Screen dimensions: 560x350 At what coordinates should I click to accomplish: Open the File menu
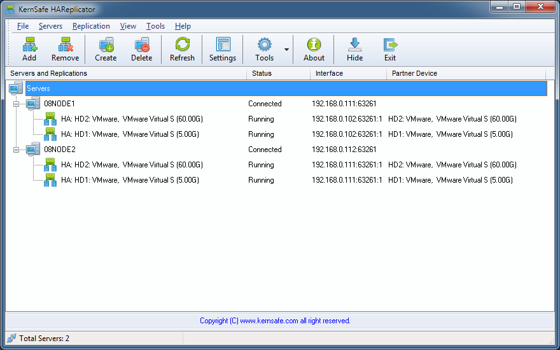click(x=23, y=26)
